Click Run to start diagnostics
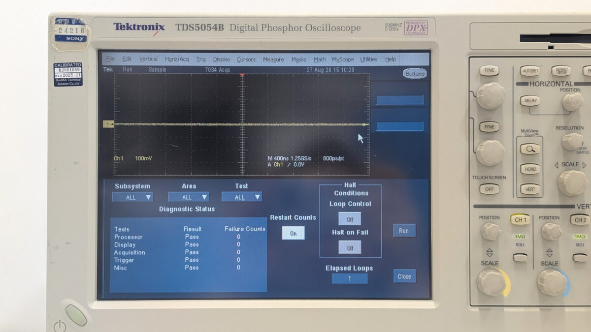Screen dimensions: 591x332 coord(404,231)
